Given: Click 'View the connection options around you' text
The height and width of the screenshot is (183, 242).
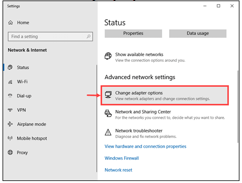Looking at the screenshot, I should tap(150, 60).
